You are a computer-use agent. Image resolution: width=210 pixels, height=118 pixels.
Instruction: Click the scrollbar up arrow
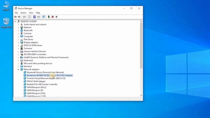click(141, 22)
